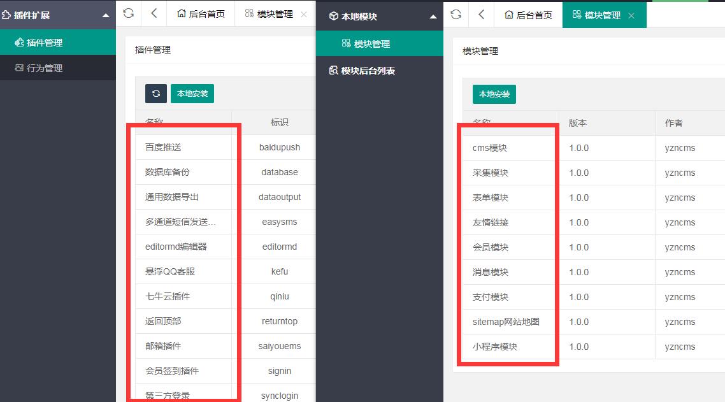Collapse the 插件扩展 sidebar section
The image size is (725, 402).
(107, 14)
